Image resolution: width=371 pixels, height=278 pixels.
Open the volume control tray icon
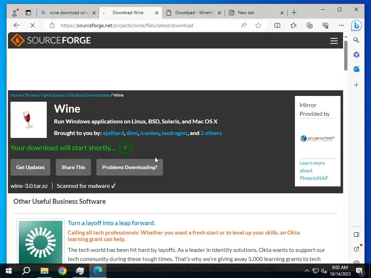pyautogui.click(x=324, y=271)
